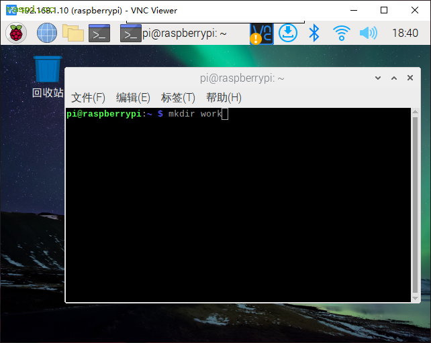Show the clock calendar at 18:40

coord(404,33)
